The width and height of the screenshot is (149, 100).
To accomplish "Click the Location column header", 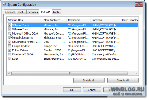I will (106, 20).
